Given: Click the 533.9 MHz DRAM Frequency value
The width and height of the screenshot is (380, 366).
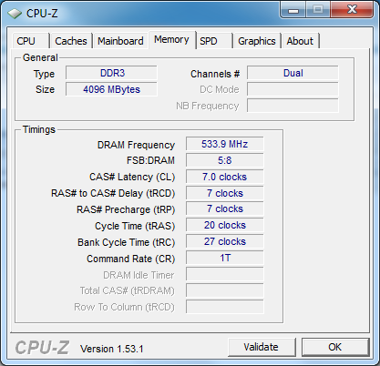Looking at the screenshot, I should coord(225,144).
